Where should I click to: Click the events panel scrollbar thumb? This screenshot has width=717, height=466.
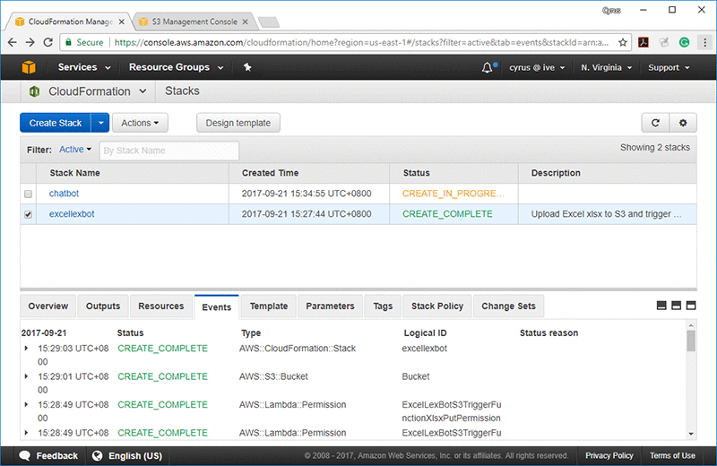(691, 341)
